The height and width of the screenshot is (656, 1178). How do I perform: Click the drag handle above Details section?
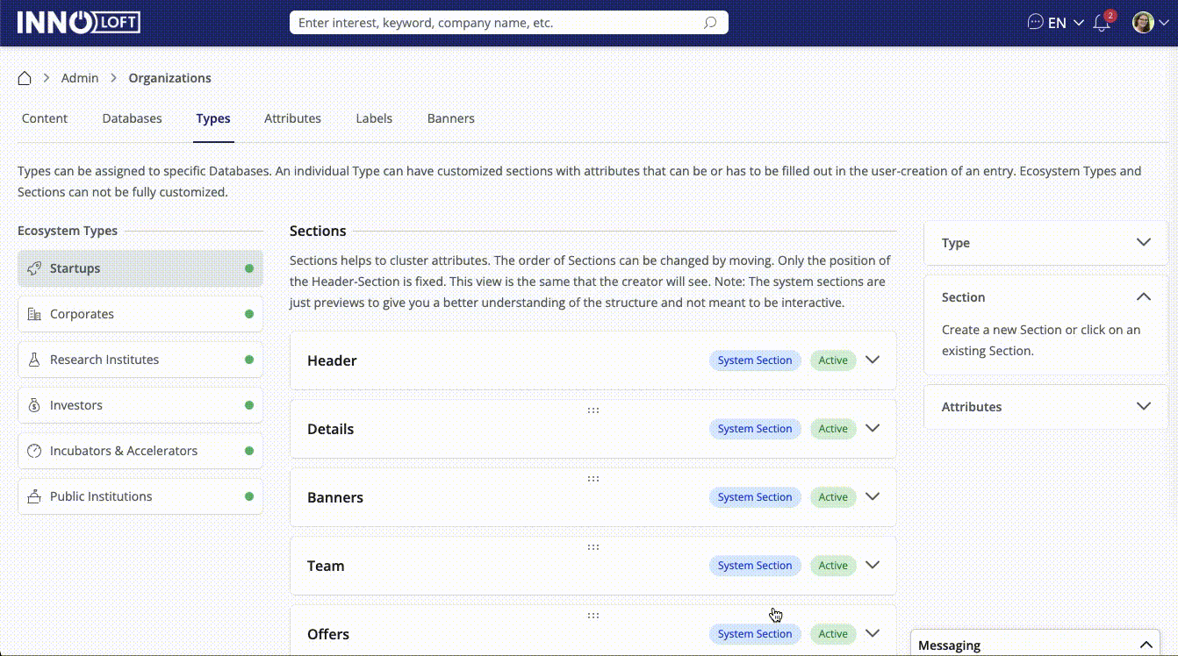click(593, 410)
